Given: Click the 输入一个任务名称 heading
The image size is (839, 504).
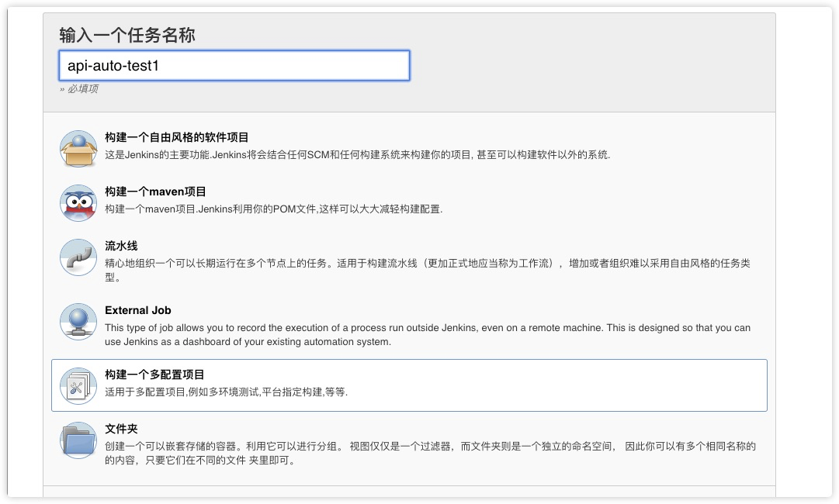Looking at the screenshot, I should coord(127,35).
